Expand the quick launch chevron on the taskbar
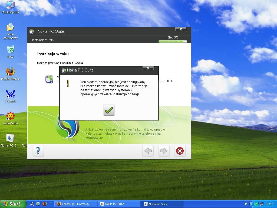 51,203
